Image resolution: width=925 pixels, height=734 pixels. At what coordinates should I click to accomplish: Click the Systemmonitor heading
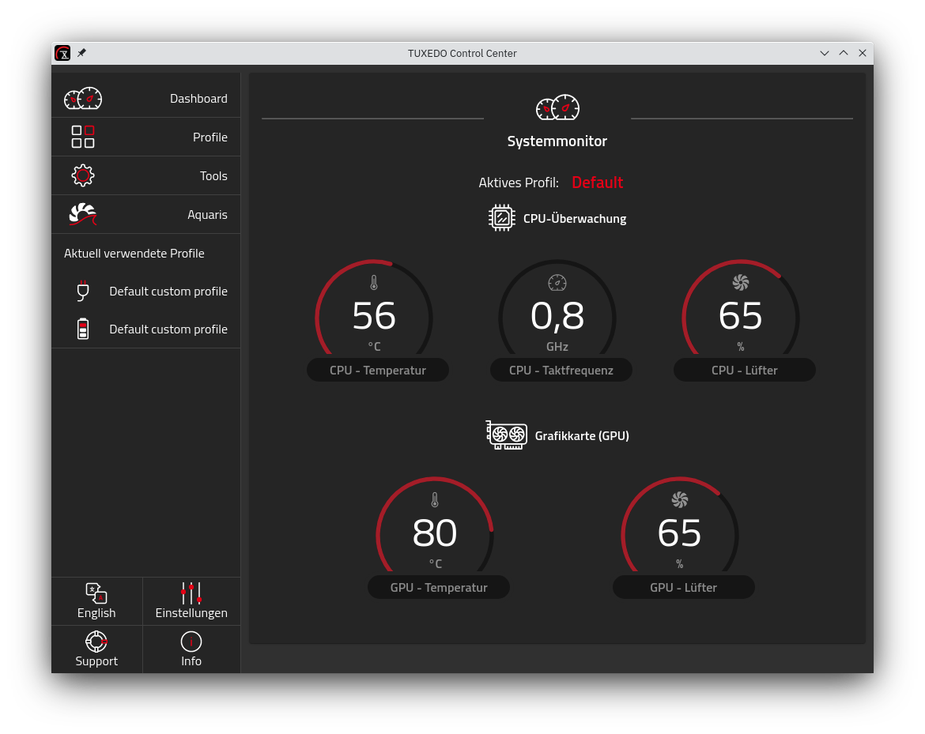[x=557, y=141]
